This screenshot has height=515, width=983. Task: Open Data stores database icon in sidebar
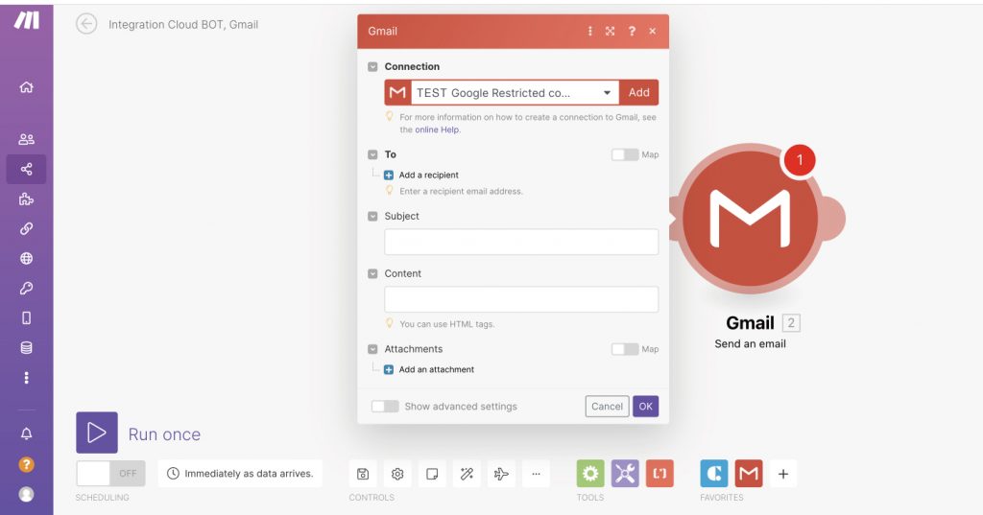pyautogui.click(x=26, y=348)
